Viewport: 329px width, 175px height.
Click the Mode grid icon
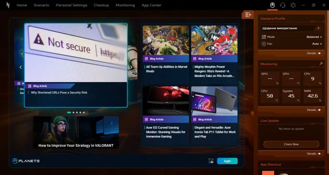pyautogui.click(x=264, y=37)
